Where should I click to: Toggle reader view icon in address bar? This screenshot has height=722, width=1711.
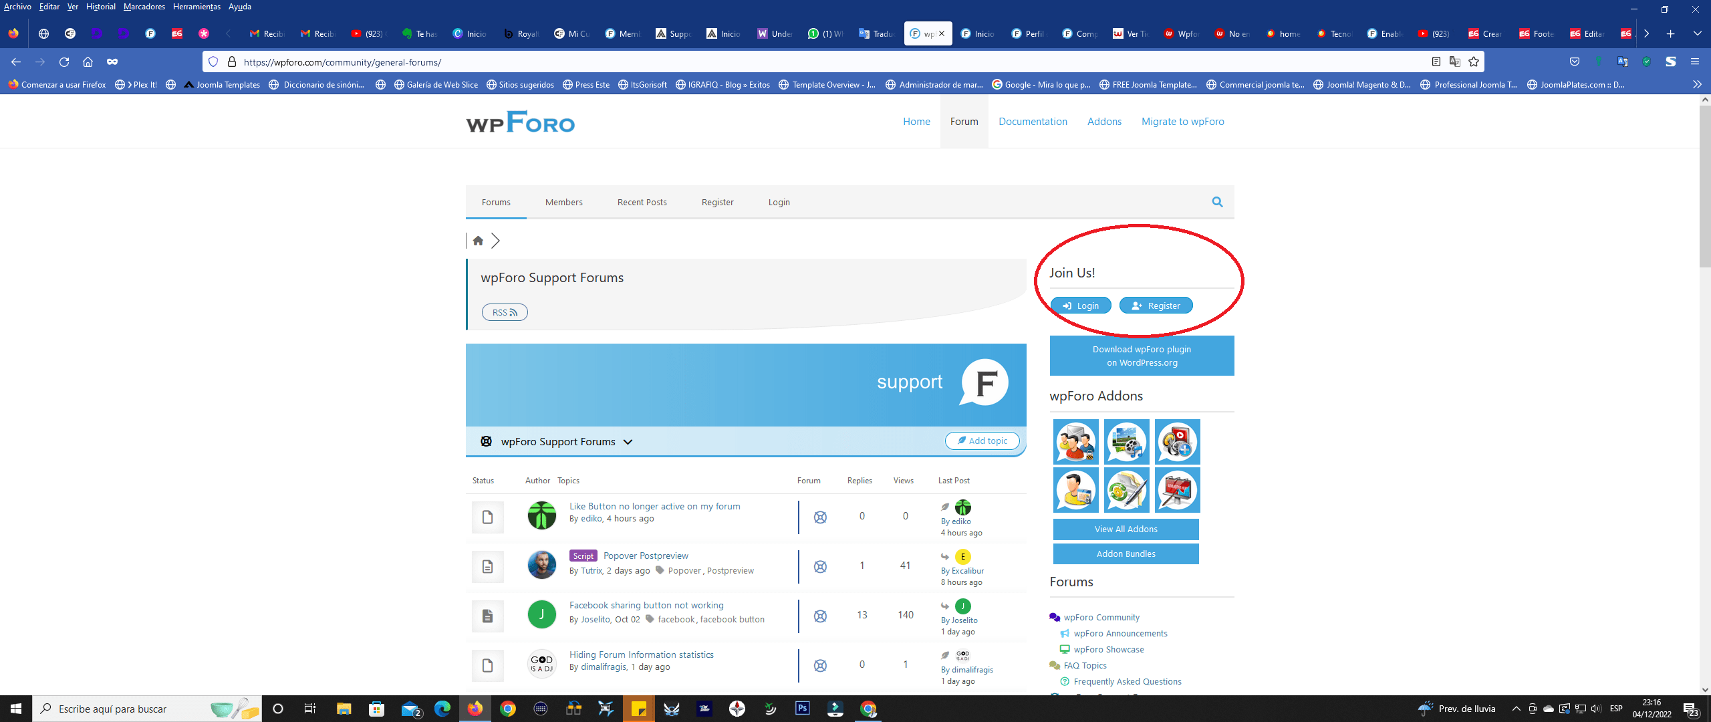[x=1436, y=62]
